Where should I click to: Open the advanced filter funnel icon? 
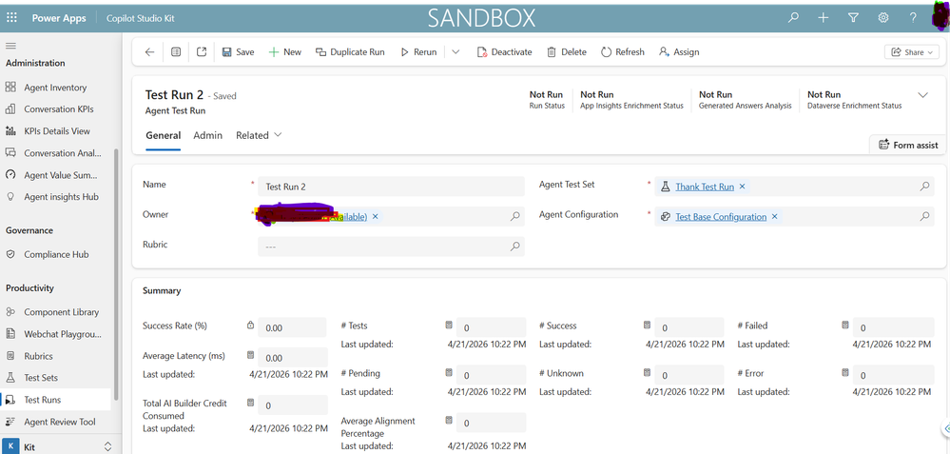coord(853,17)
